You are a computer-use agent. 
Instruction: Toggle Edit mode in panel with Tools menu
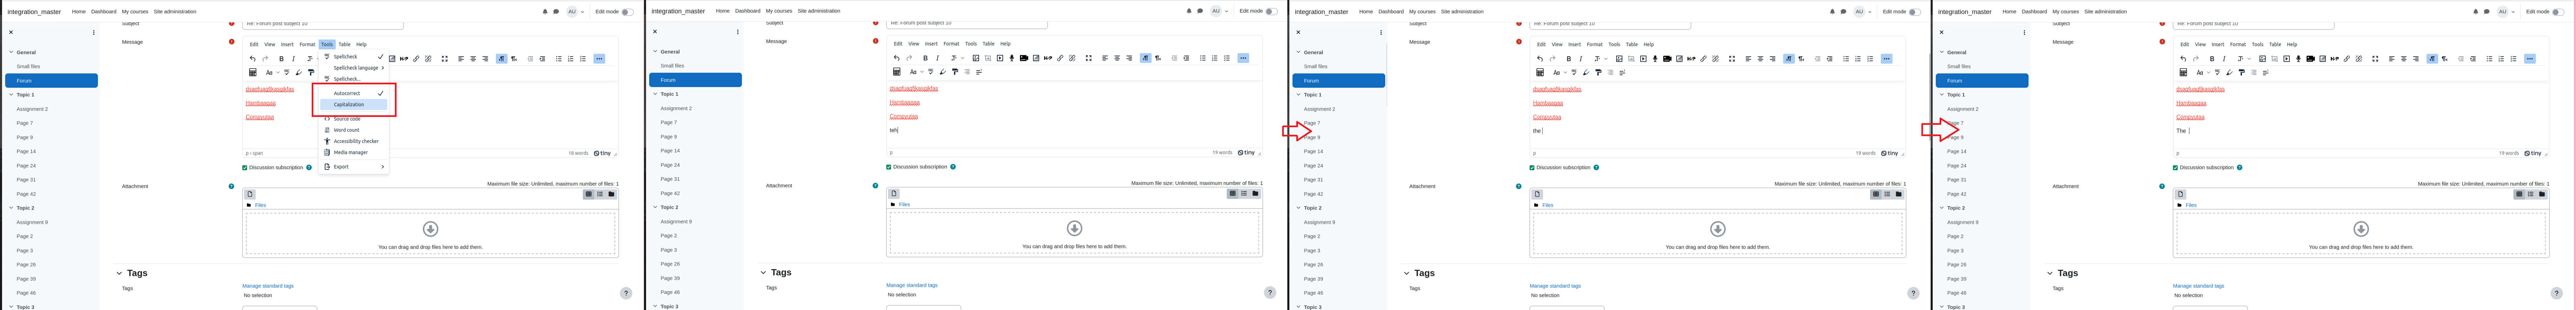(x=627, y=12)
